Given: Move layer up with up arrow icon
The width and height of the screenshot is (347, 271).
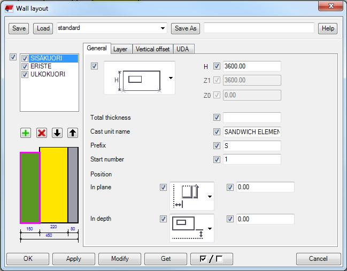Looking at the screenshot, I should (x=73, y=133).
